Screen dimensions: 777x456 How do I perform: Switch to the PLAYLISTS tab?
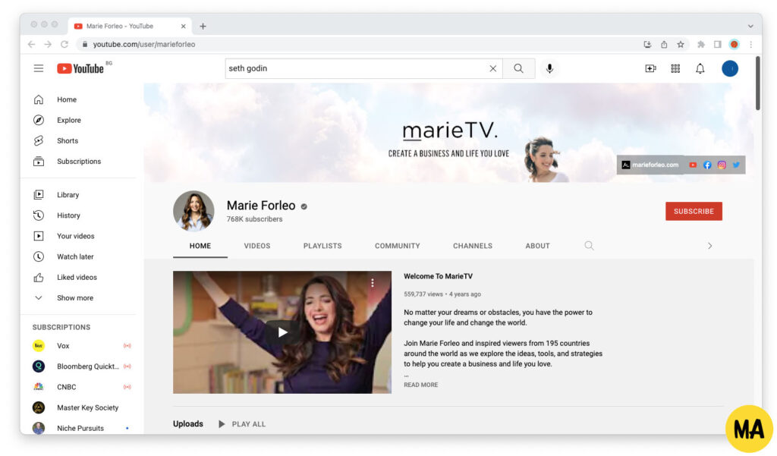(x=322, y=246)
